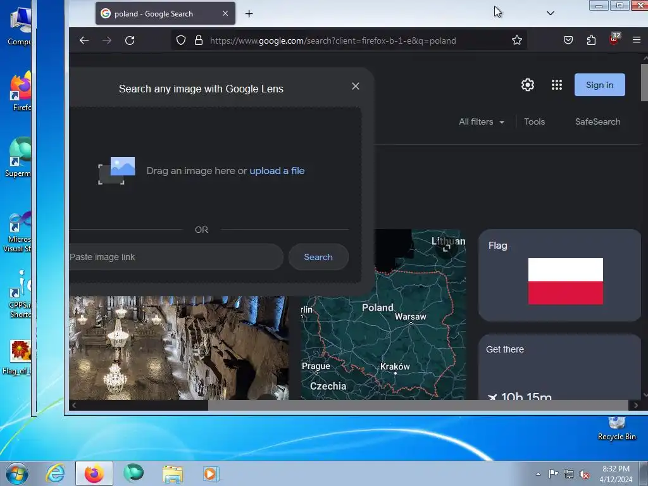The width and height of the screenshot is (648, 486).
Task: Select the Microsoft Visual Studio desktop shortcut
Action: pyautogui.click(x=17, y=232)
